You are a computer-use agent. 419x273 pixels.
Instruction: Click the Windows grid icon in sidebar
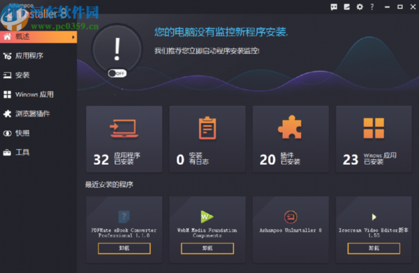[7, 94]
